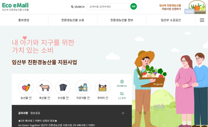Expand notices with the plus icon
This screenshot has height=127, width=208.
pos(123,113)
